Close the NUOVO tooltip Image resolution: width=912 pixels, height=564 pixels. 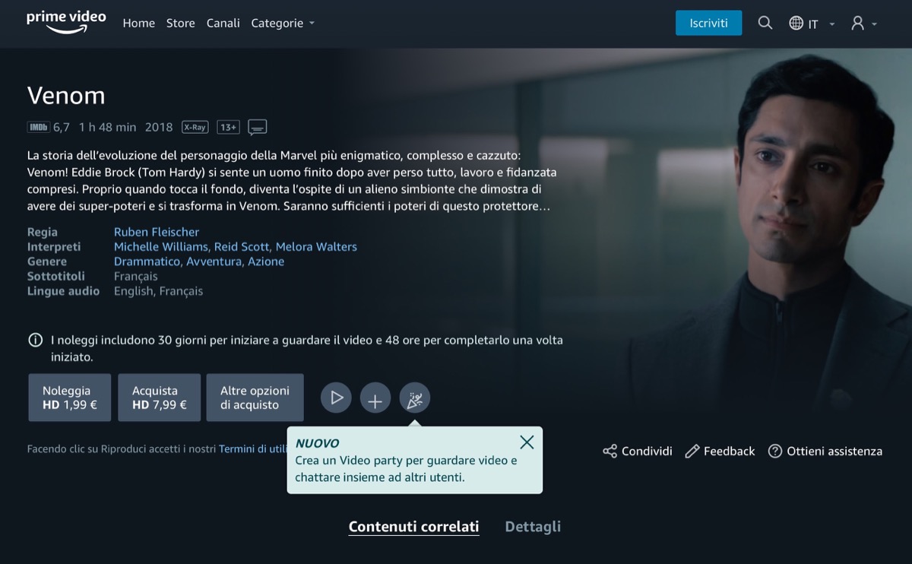[x=527, y=442]
